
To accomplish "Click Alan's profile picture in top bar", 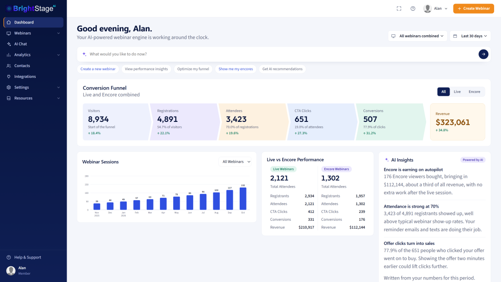I will pos(428,9).
